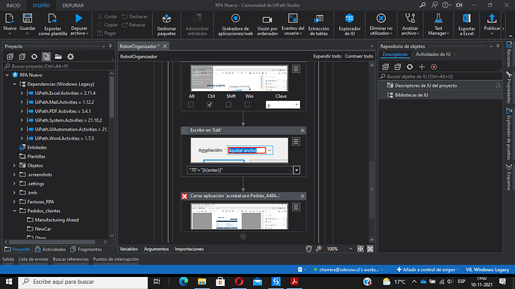Click Analizar archivo icon

pos(410,19)
